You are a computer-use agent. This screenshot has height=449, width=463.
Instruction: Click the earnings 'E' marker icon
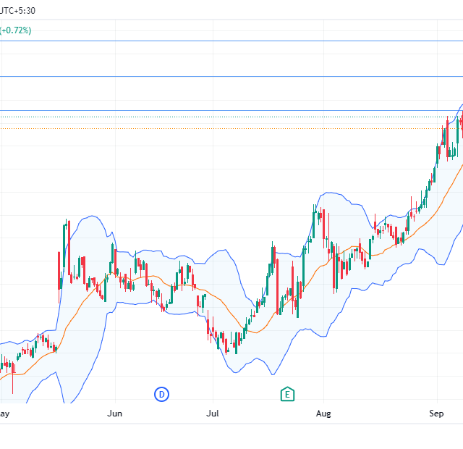287,394
